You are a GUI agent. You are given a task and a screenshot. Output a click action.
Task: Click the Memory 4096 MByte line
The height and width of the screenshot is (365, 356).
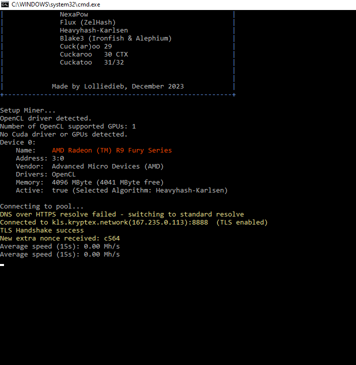tap(89, 182)
